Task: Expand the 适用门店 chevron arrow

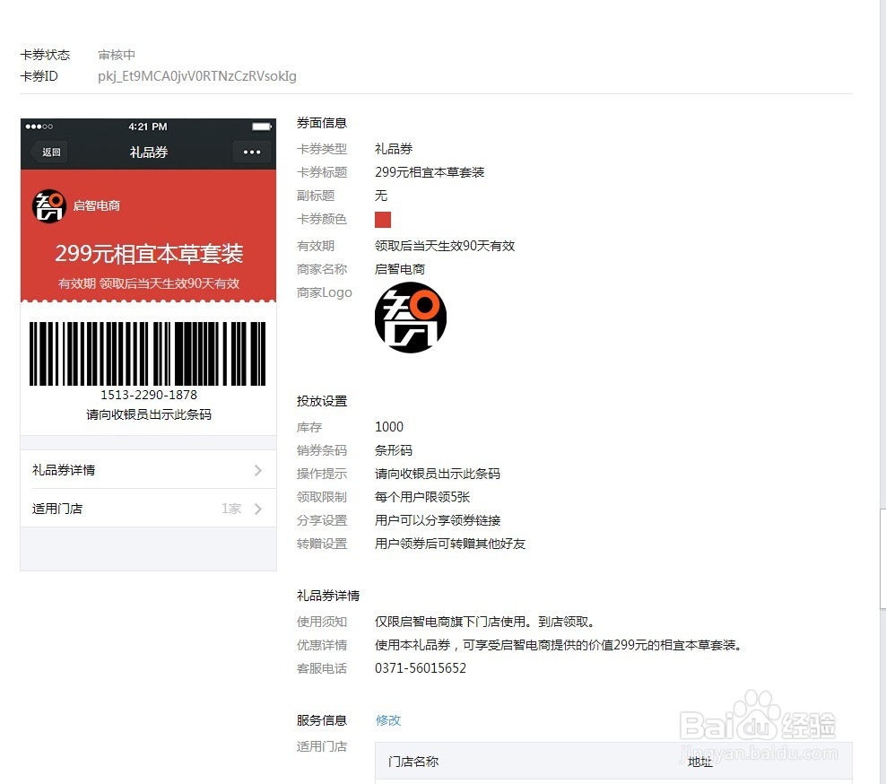Action: click(x=258, y=508)
